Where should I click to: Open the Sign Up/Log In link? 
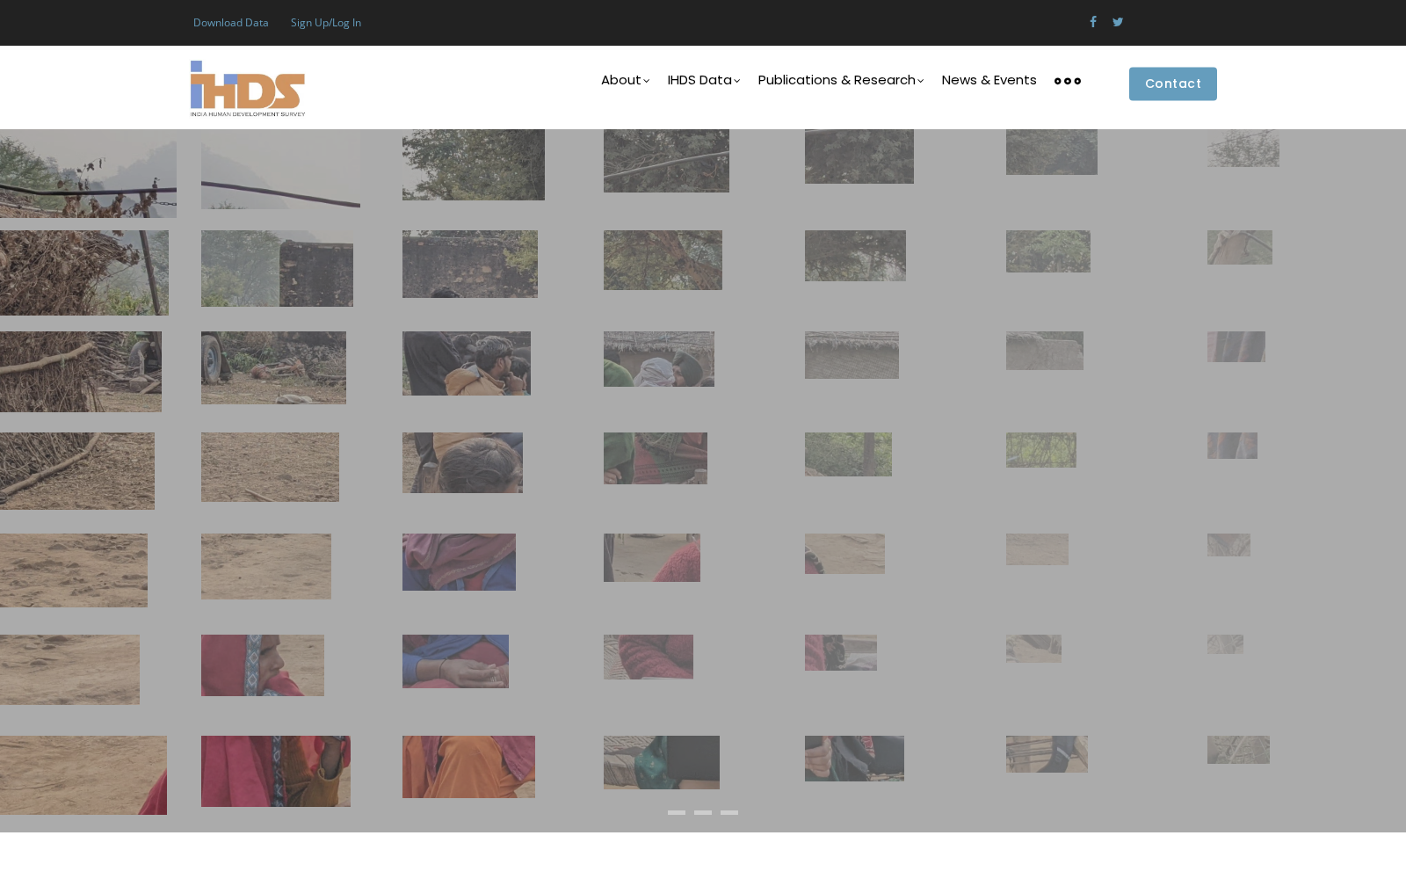(x=326, y=23)
